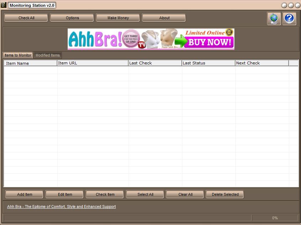Open the Options button
The width and height of the screenshot is (301, 225).
pos(72,18)
